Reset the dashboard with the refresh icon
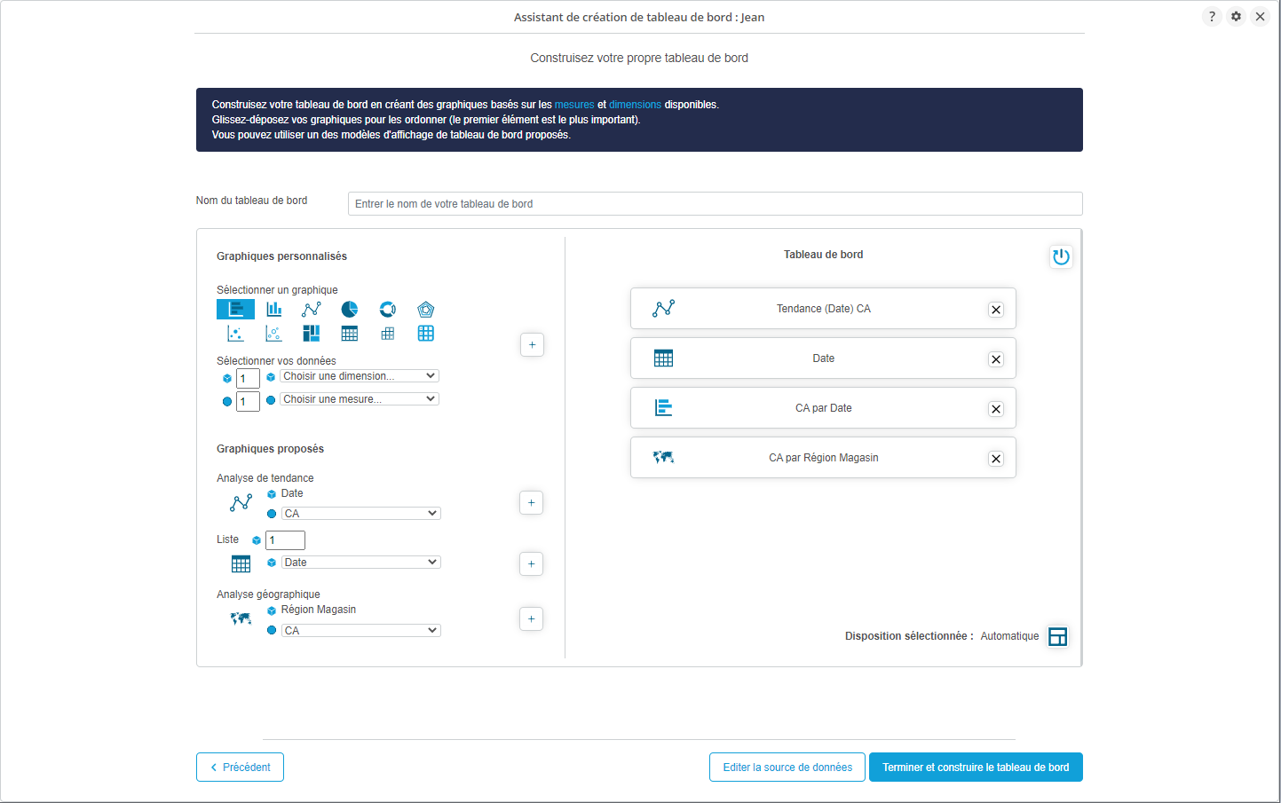The width and height of the screenshot is (1281, 803). tap(1061, 257)
